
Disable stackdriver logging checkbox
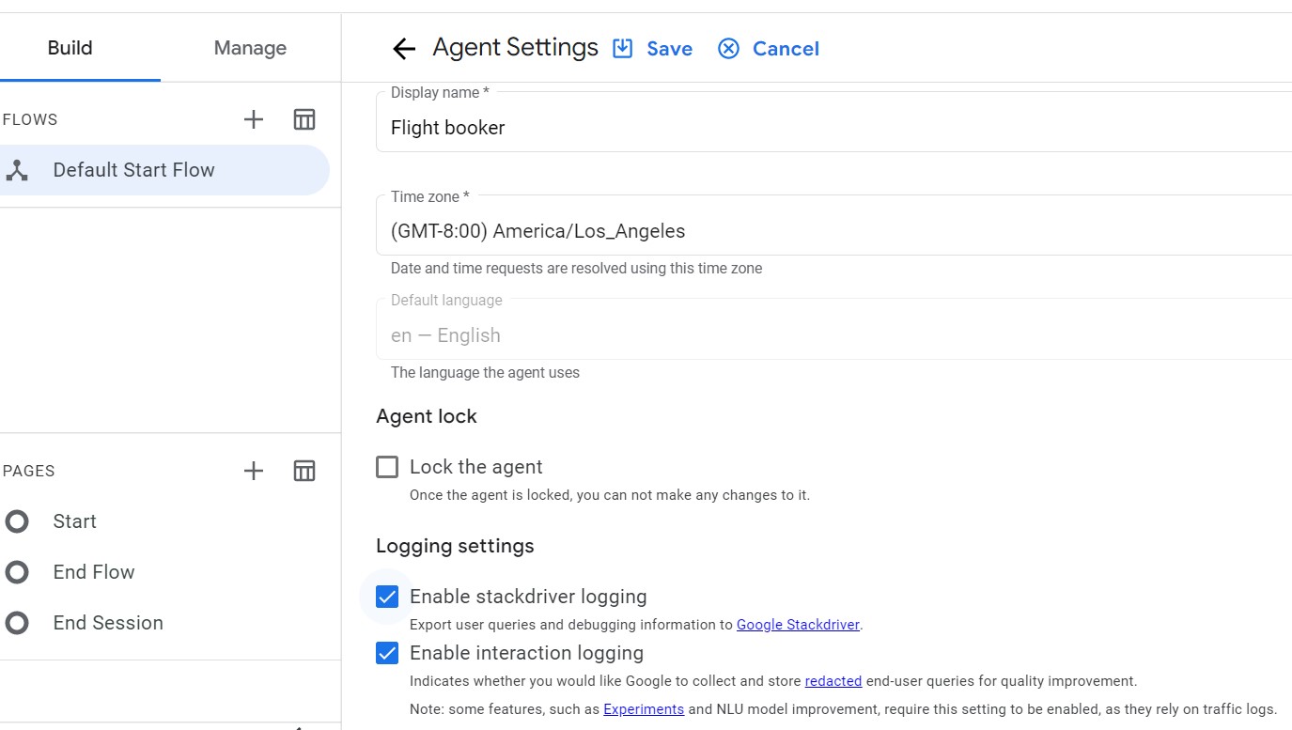coord(387,597)
